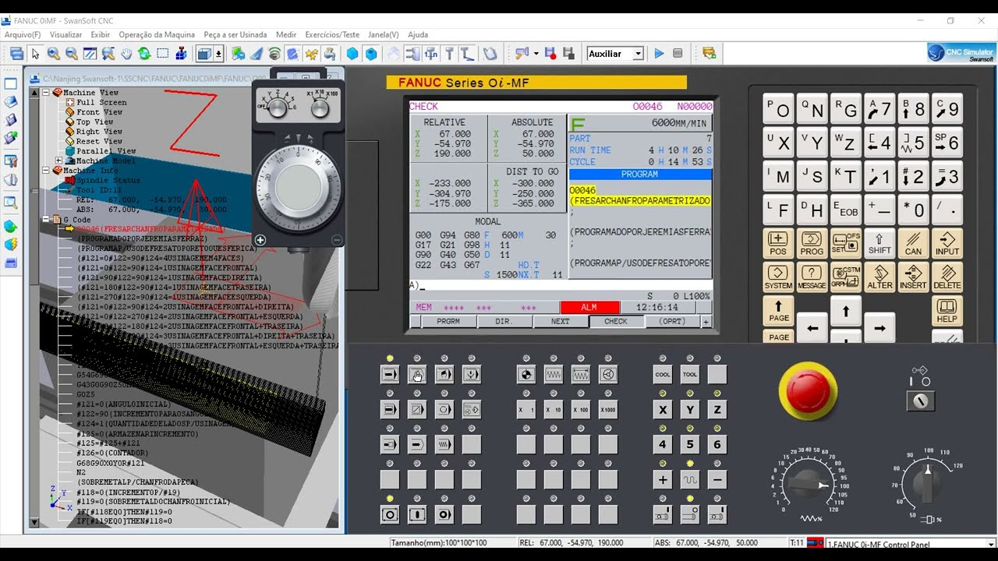Select Right View in the tree
The image size is (998, 561).
[x=99, y=132]
